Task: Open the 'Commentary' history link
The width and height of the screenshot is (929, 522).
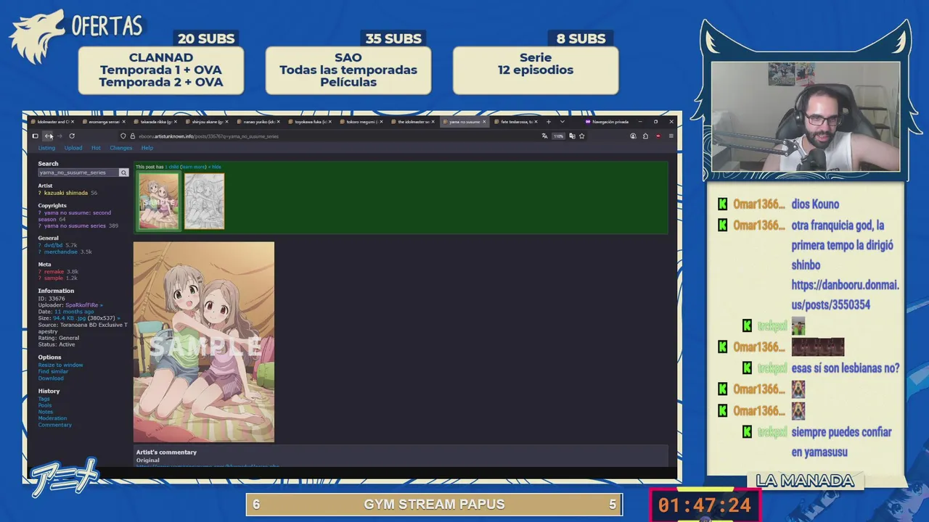Action: pyautogui.click(x=55, y=425)
